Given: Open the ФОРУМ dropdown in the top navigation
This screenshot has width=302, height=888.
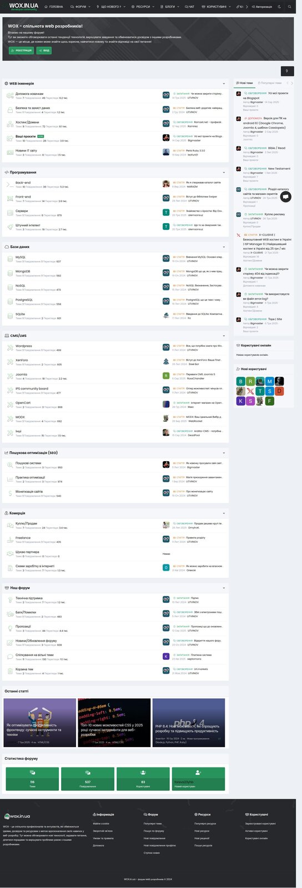Looking at the screenshot, I should coord(80,7).
